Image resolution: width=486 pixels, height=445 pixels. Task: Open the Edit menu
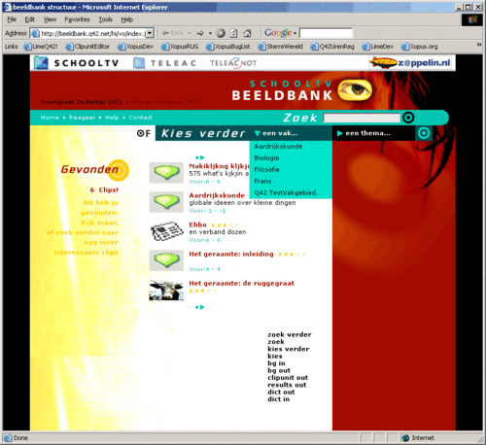30,19
